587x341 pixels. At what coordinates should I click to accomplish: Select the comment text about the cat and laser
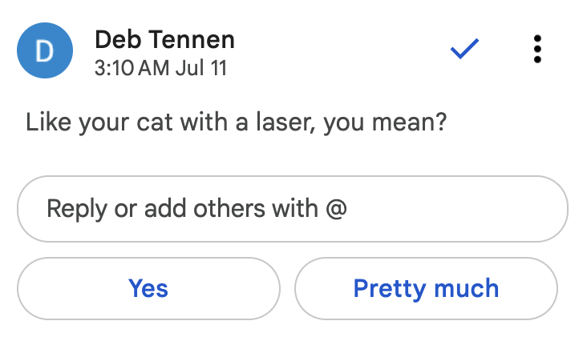(x=236, y=124)
